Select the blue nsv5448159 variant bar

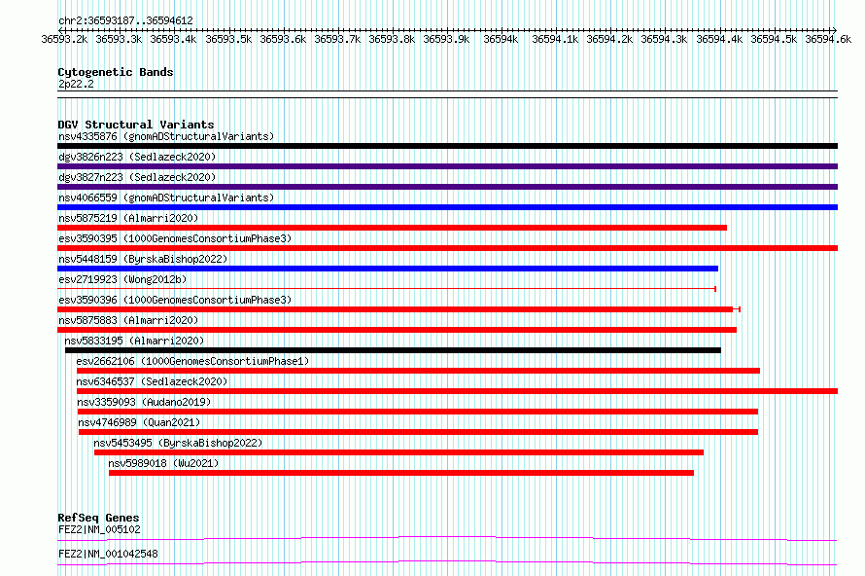(388, 269)
